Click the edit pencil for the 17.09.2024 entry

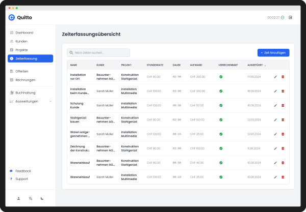[275, 77]
